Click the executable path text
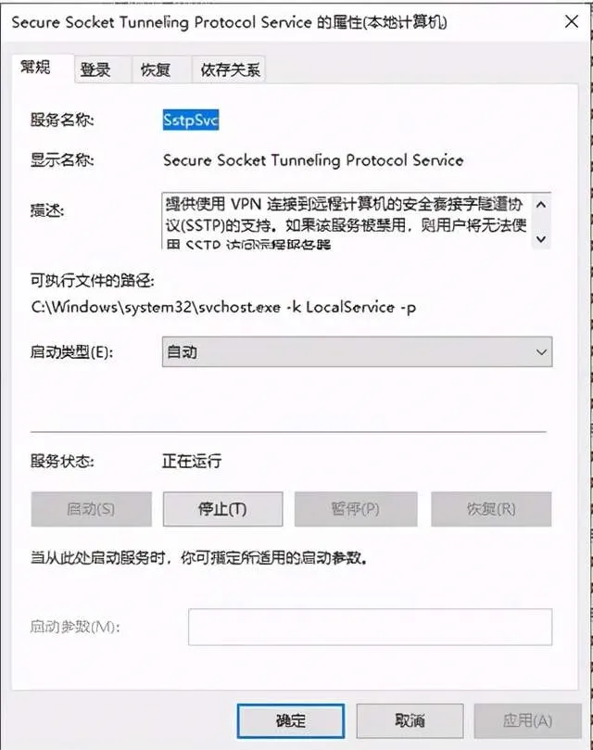 [223, 307]
